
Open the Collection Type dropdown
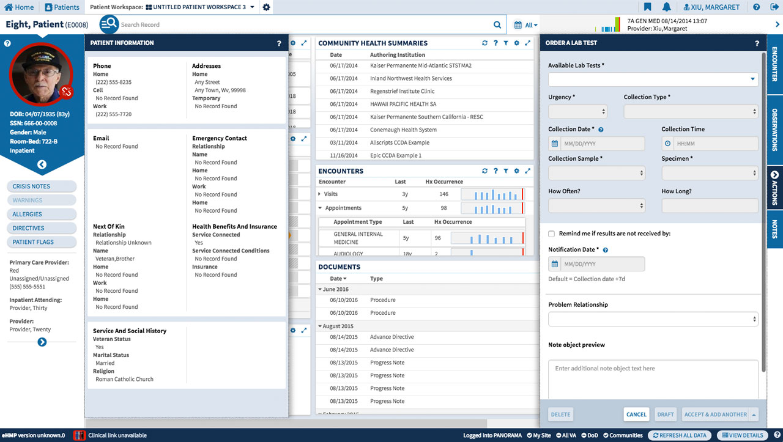[x=691, y=111]
